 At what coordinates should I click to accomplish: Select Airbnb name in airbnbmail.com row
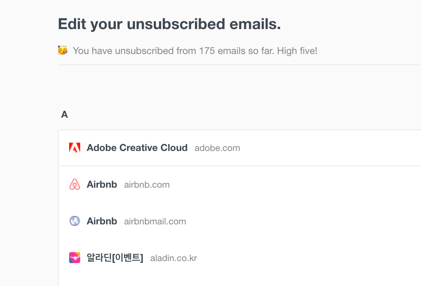point(102,221)
